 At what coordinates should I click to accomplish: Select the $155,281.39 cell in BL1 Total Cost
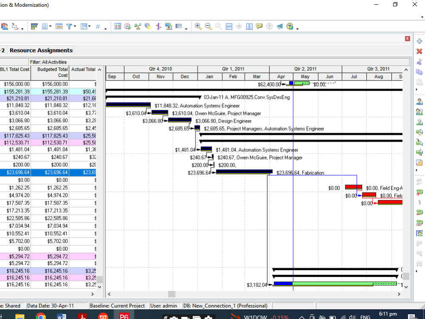15,92
